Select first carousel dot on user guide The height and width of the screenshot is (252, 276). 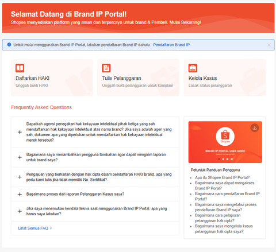(x=219, y=159)
